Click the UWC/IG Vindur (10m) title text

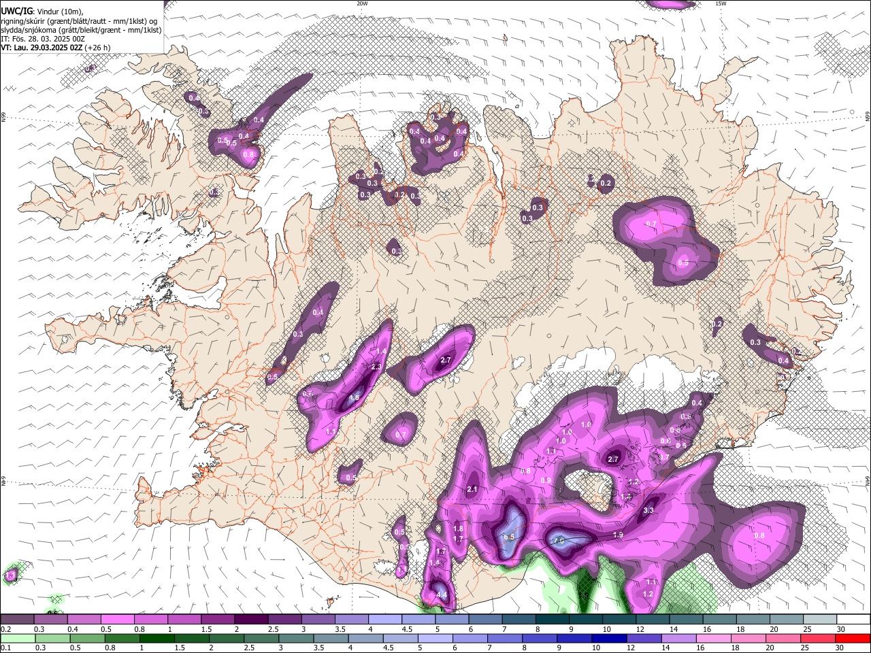(42, 11)
